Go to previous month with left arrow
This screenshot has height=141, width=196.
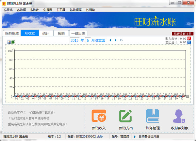(x=110, y=40)
